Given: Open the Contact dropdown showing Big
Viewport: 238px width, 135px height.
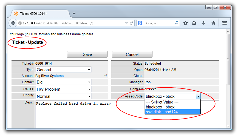Looking at the screenshot, I should coord(63,82).
